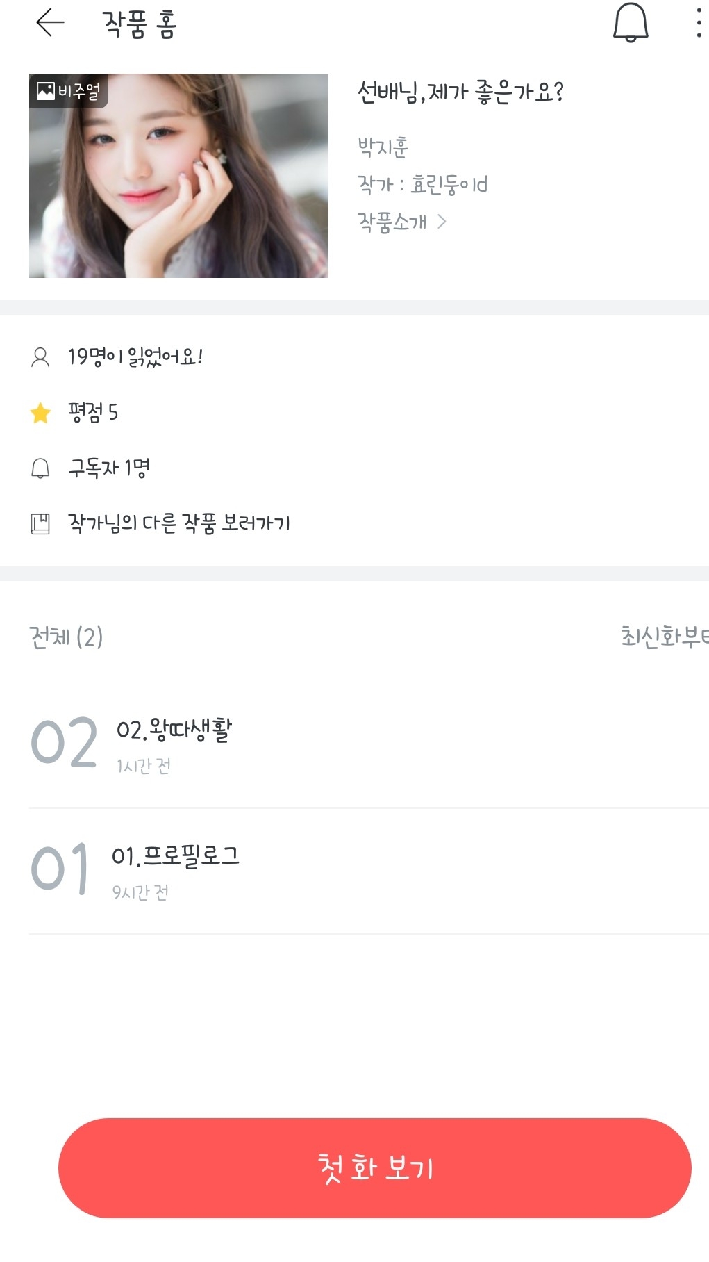709x1262 pixels.
Task: Select the 평점 5 rating label
Action: click(93, 413)
